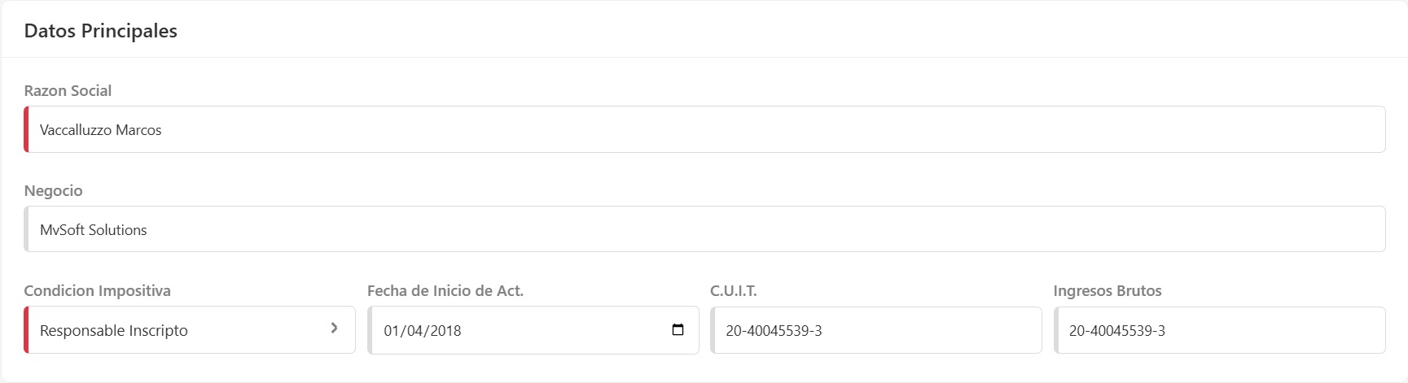Image resolution: width=1408 pixels, height=383 pixels.
Task: Focus the Negocio text field
Action: (x=704, y=229)
